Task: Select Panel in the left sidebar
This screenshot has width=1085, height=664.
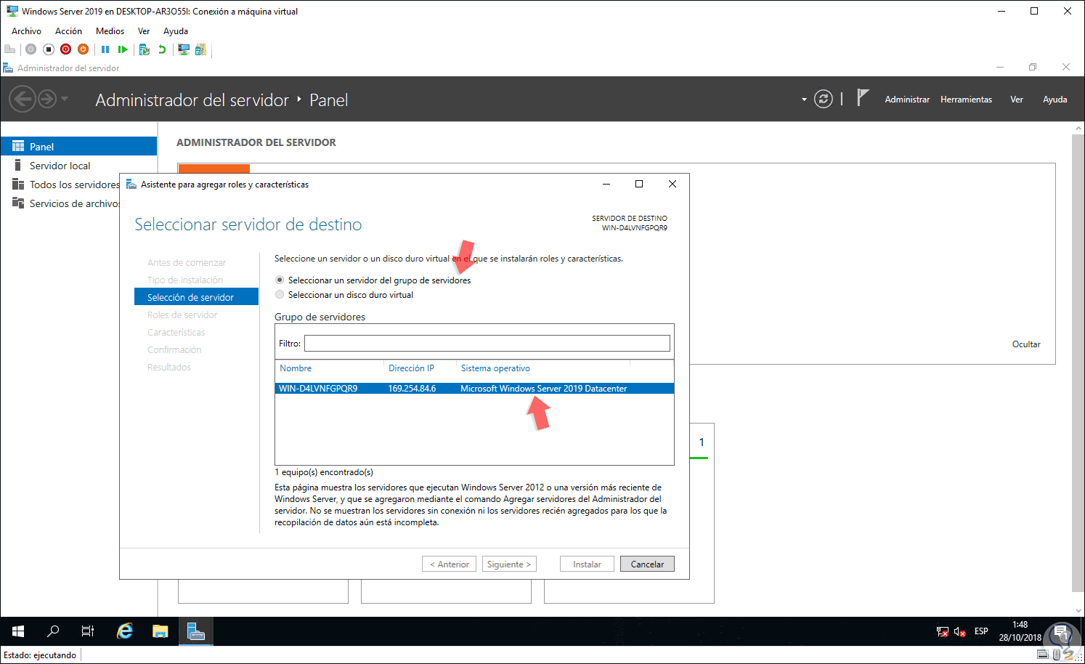Action: 78,147
